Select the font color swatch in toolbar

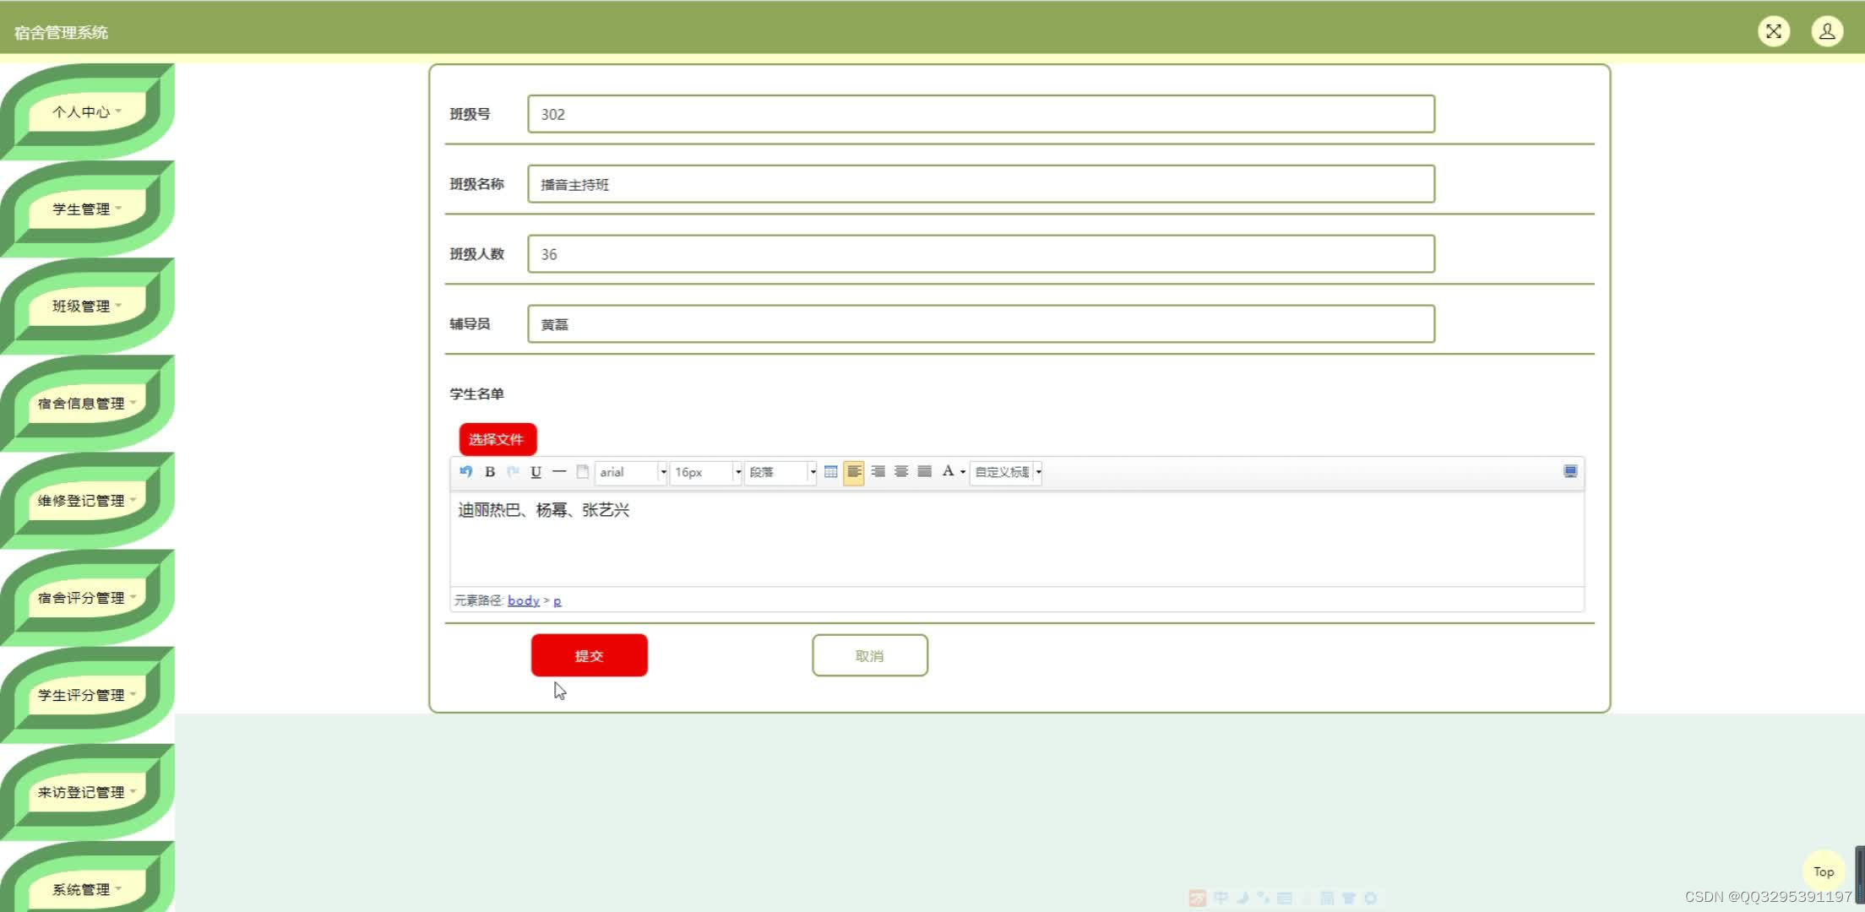click(x=948, y=471)
